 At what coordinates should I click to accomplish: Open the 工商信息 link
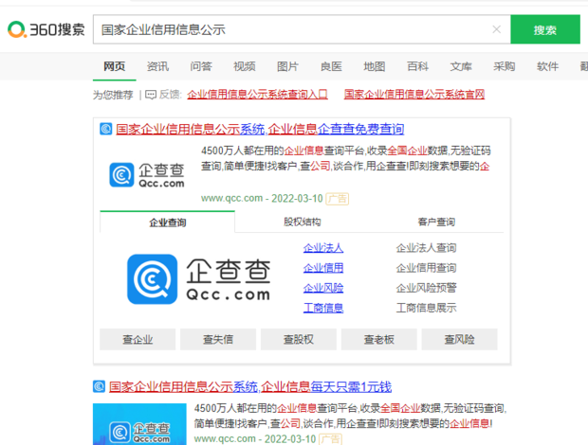[323, 308]
